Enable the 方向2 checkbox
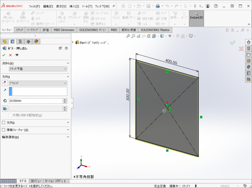 click(4, 123)
